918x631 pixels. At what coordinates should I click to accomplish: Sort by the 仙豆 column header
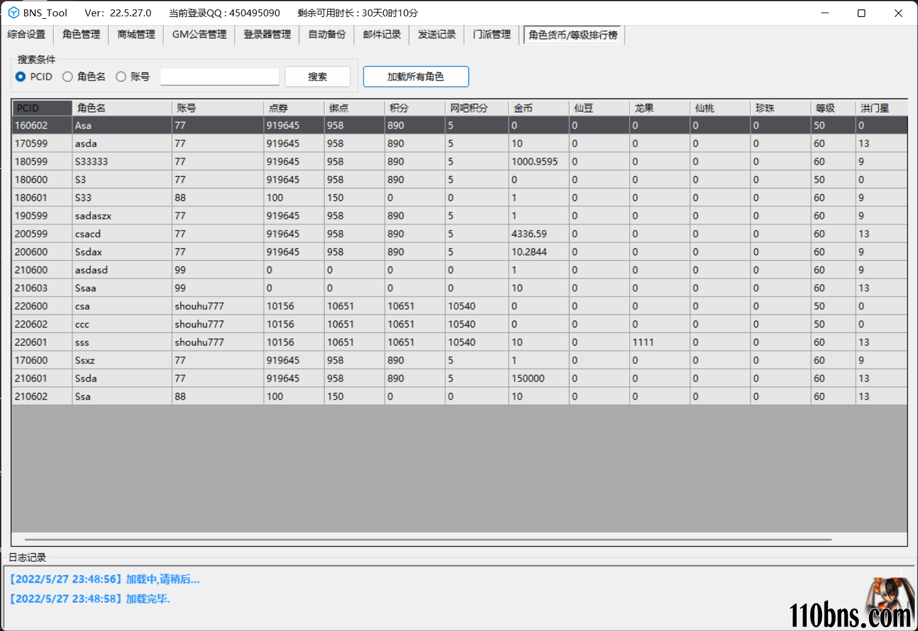(600, 108)
